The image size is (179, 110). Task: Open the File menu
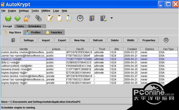click(3, 11)
